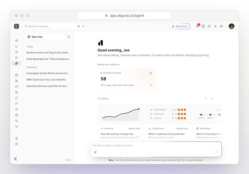249x174 pixels.
Task: Open chat Review Invoice and Flag Action Items
Action: coord(47,53)
